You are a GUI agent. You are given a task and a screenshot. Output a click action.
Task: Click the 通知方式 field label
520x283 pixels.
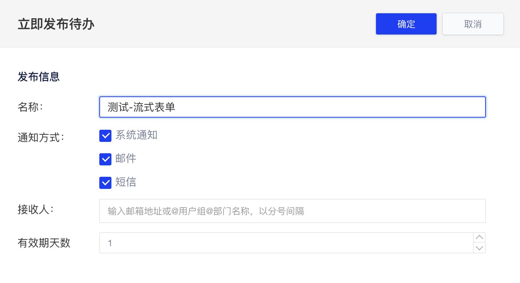[36, 137]
